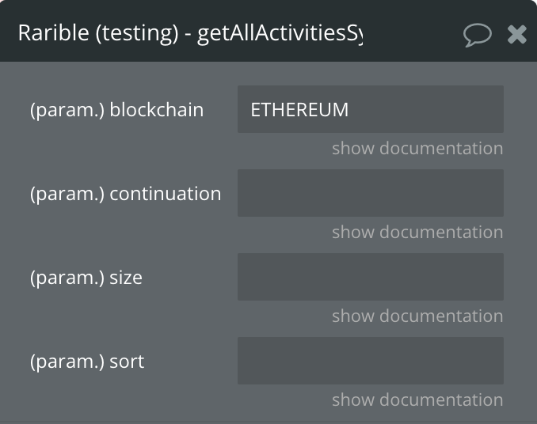Screen dimensions: 537x424
Task: Click the '(param.) blockchain' label
Action: point(116,110)
